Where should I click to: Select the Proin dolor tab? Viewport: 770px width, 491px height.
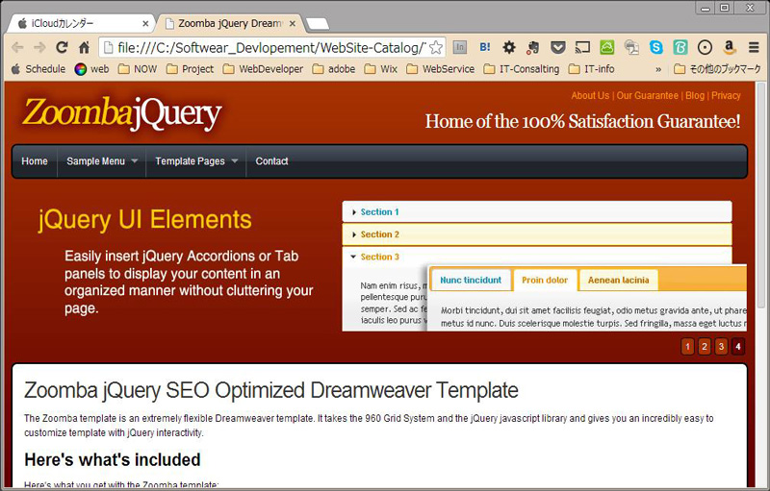(545, 281)
